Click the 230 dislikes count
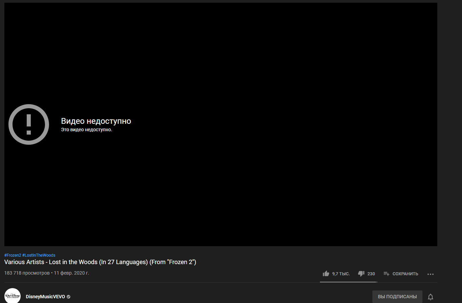 (x=371, y=274)
